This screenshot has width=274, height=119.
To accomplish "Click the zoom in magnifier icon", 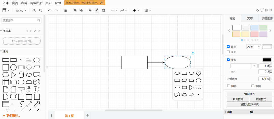I will point(34,10).
